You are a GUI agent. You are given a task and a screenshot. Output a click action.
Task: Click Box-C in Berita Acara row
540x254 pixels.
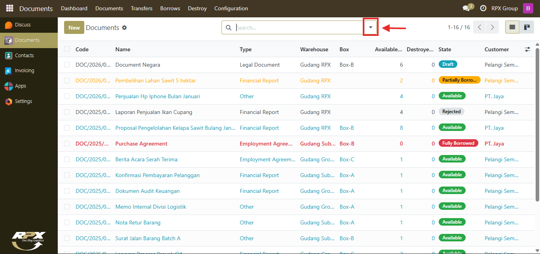[347, 159]
